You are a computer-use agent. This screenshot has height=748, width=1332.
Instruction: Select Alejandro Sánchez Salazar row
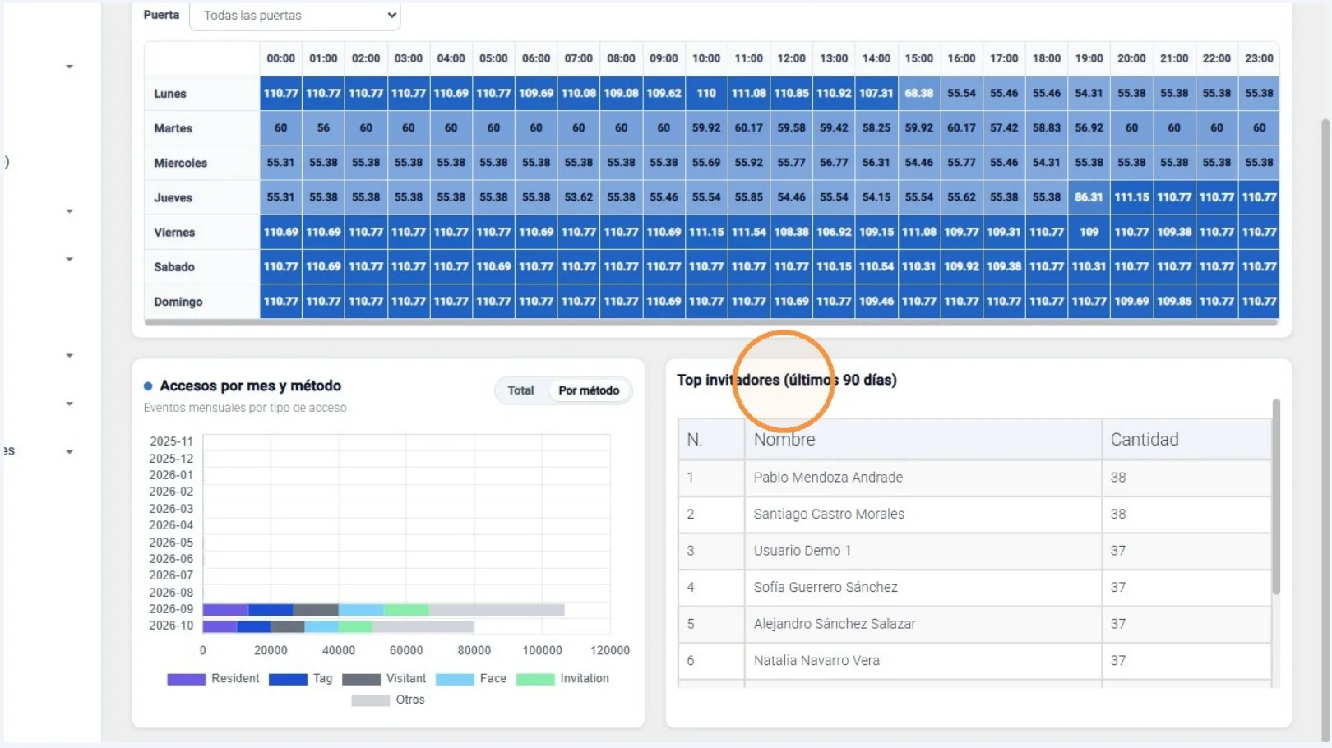(x=974, y=624)
